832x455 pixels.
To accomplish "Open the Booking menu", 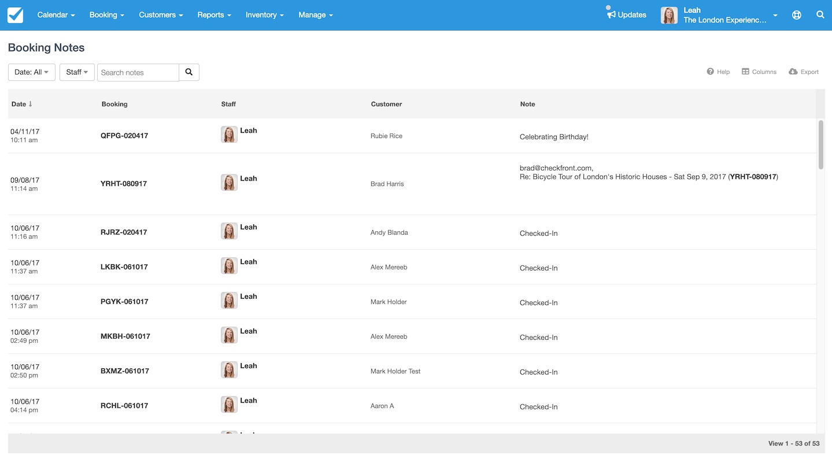I will pos(107,15).
